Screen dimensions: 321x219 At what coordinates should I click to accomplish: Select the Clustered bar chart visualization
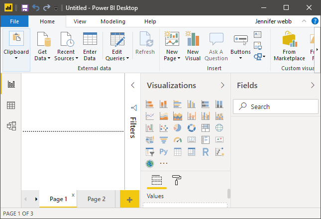pyautogui.click(x=178, y=104)
